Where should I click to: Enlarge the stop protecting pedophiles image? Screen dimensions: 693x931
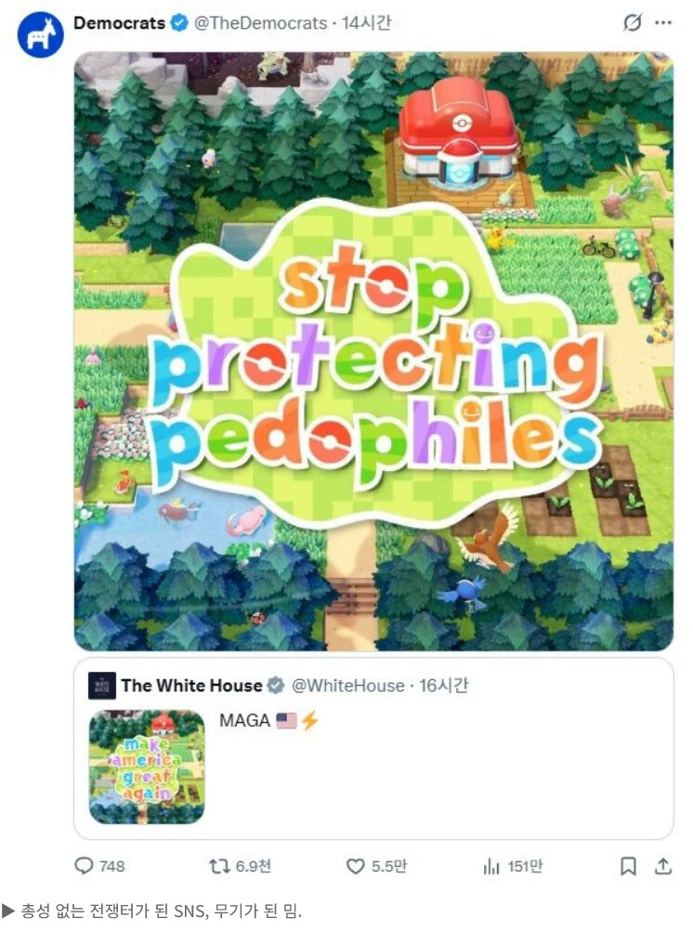(373, 351)
